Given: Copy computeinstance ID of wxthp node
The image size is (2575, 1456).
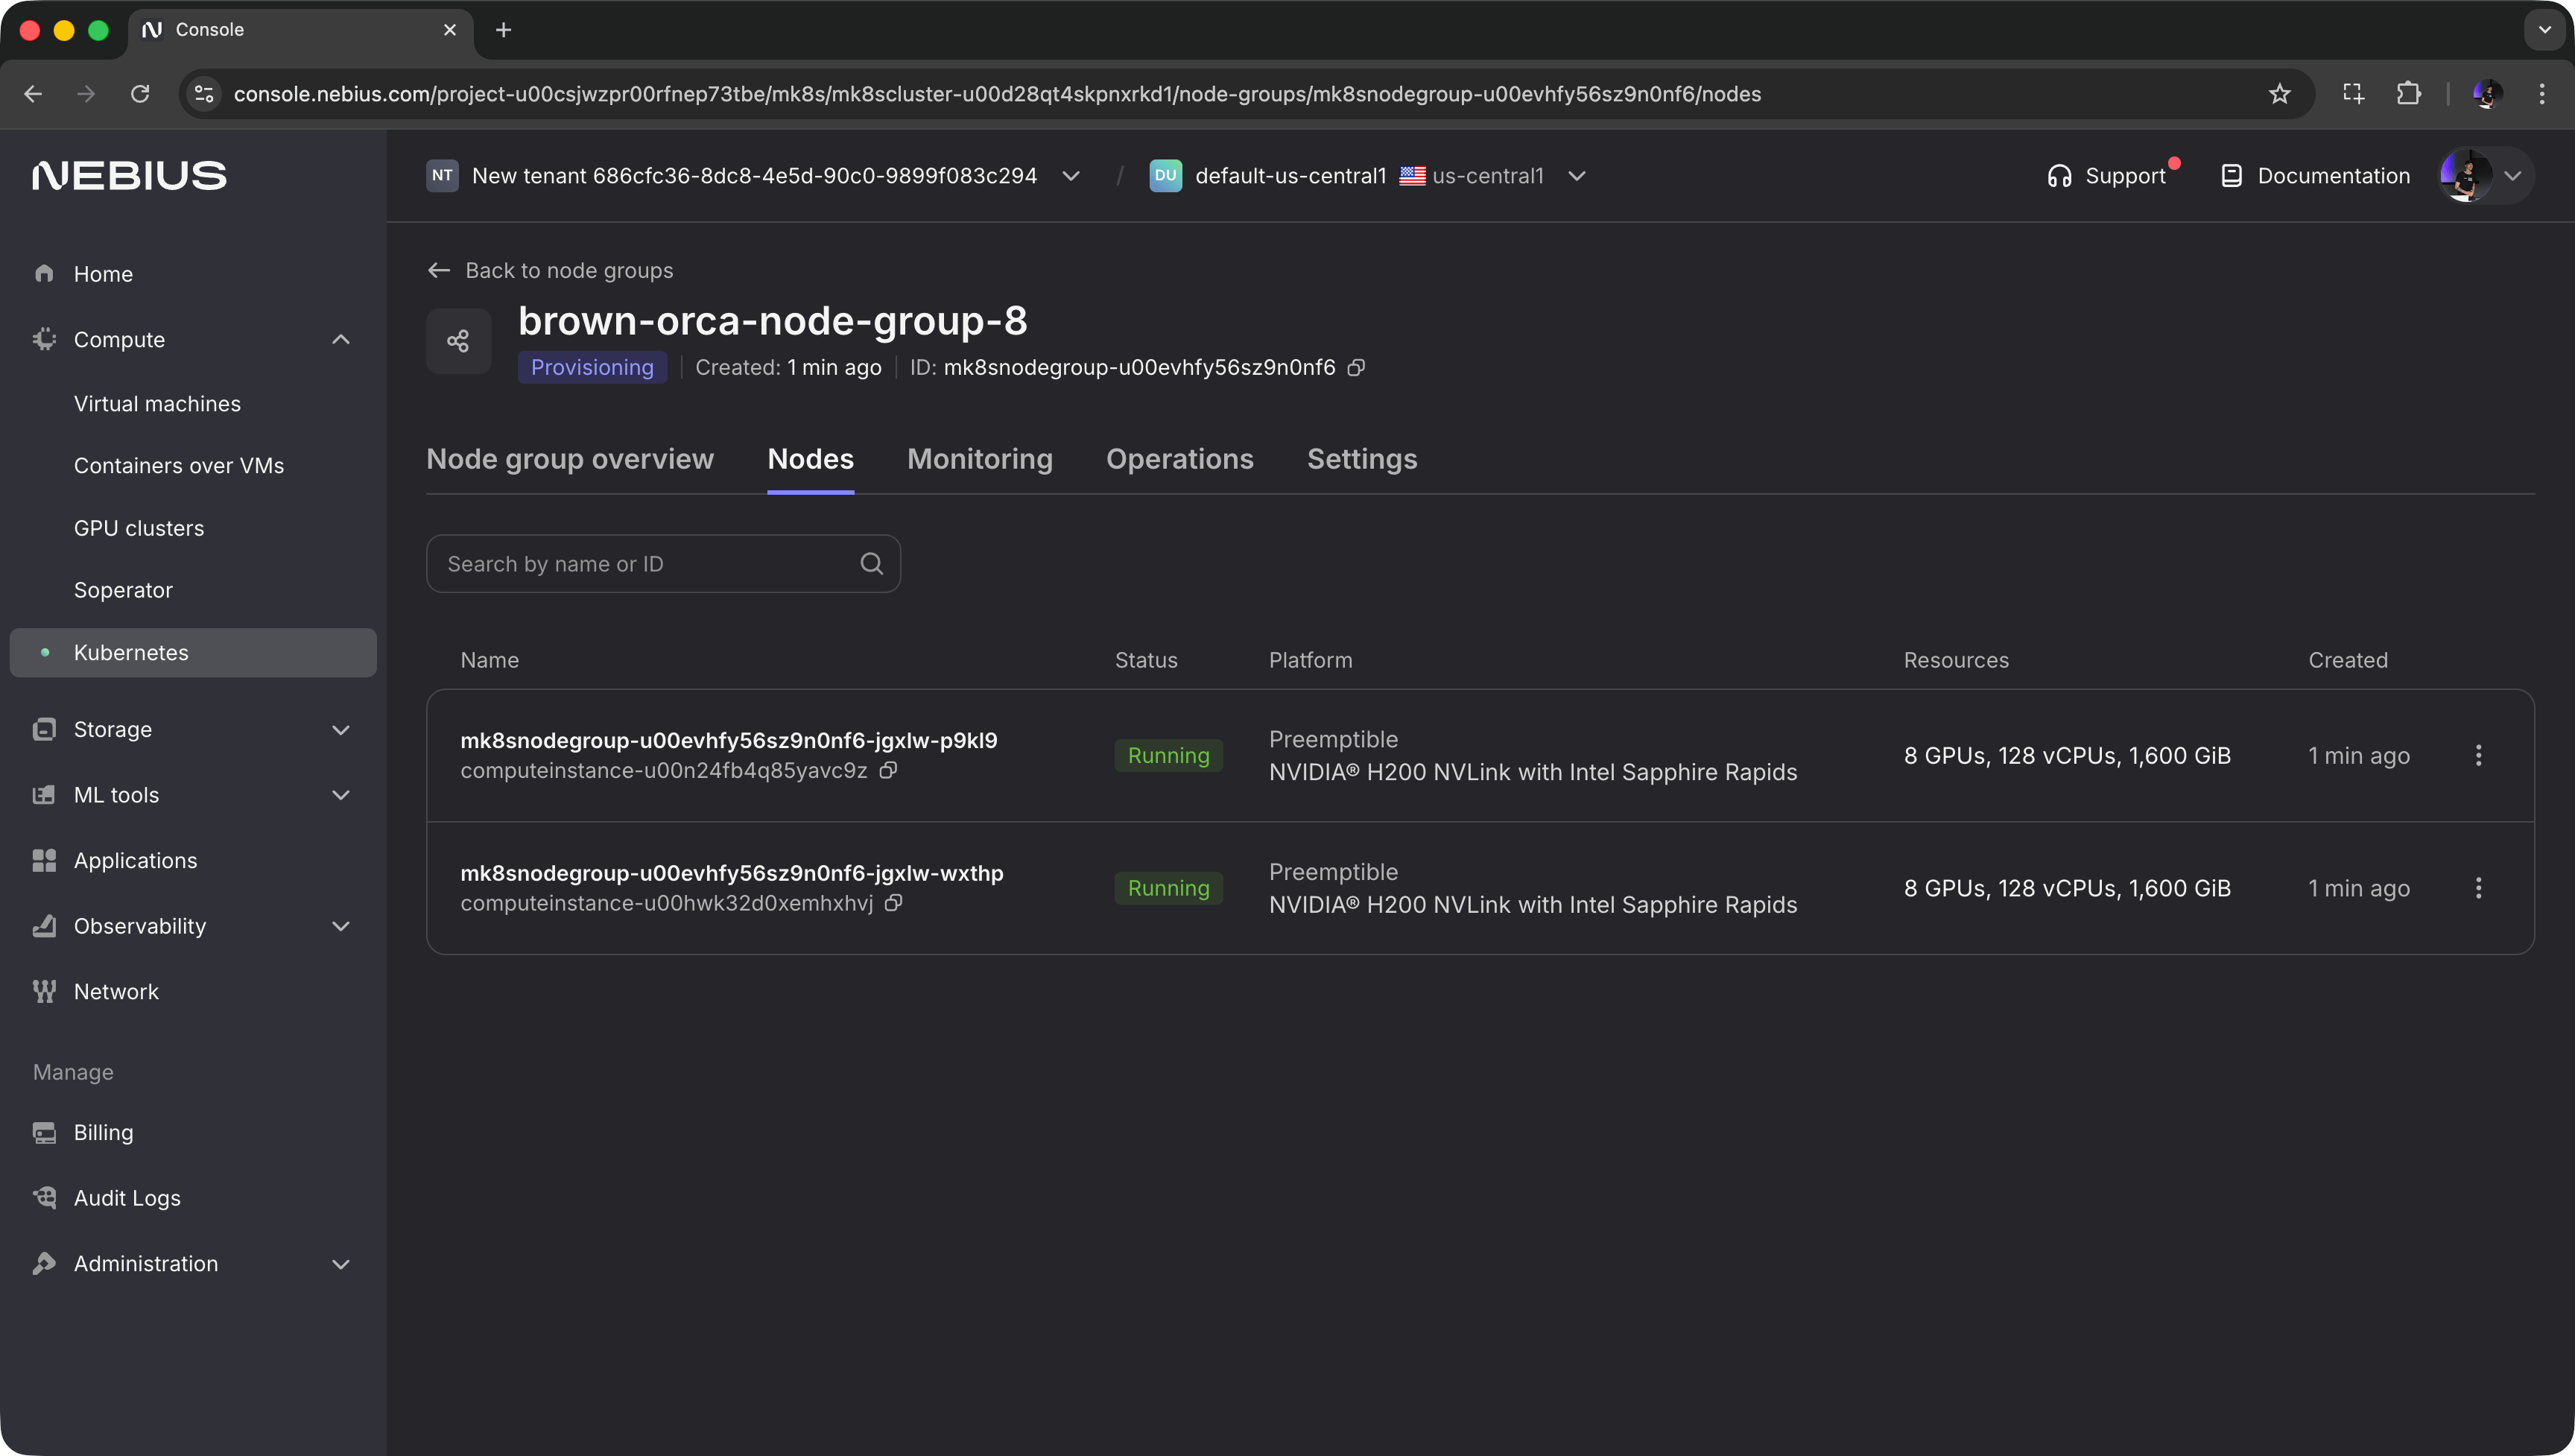Looking at the screenshot, I should point(893,903).
